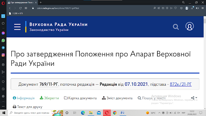Open Google Chrome from taskbar
Image resolution: width=206 pixels, height=116 pixels.
pos(115,113)
